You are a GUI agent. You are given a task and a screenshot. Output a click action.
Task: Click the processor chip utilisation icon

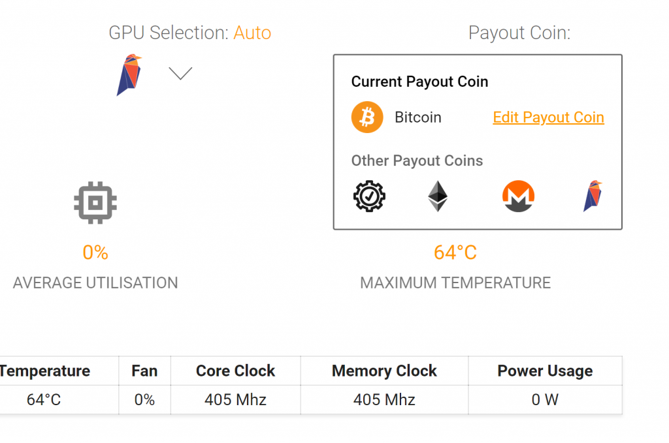coord(95,203)
